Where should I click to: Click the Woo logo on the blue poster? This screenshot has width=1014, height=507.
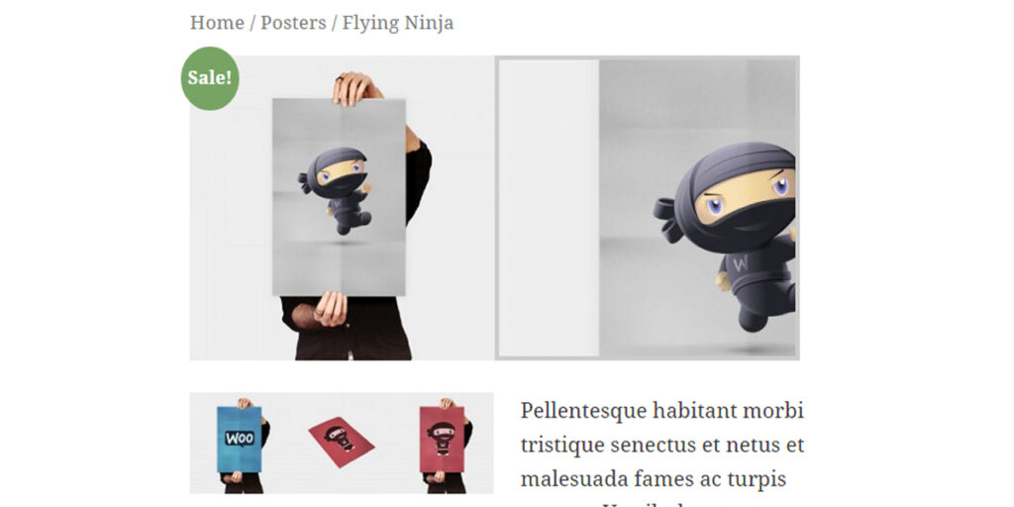[x=240, y=439]
